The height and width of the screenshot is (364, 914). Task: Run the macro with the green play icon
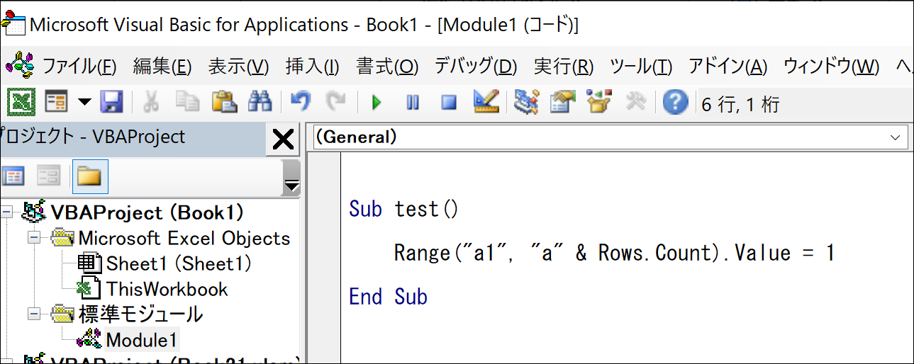[377, 103]
